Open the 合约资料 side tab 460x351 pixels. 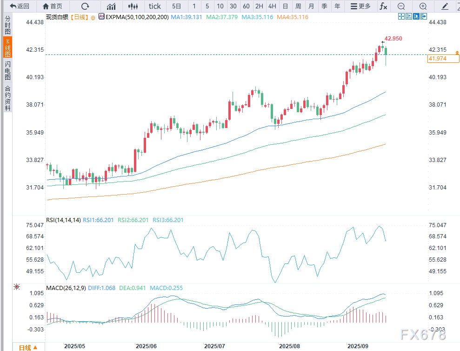pos(7,98)
